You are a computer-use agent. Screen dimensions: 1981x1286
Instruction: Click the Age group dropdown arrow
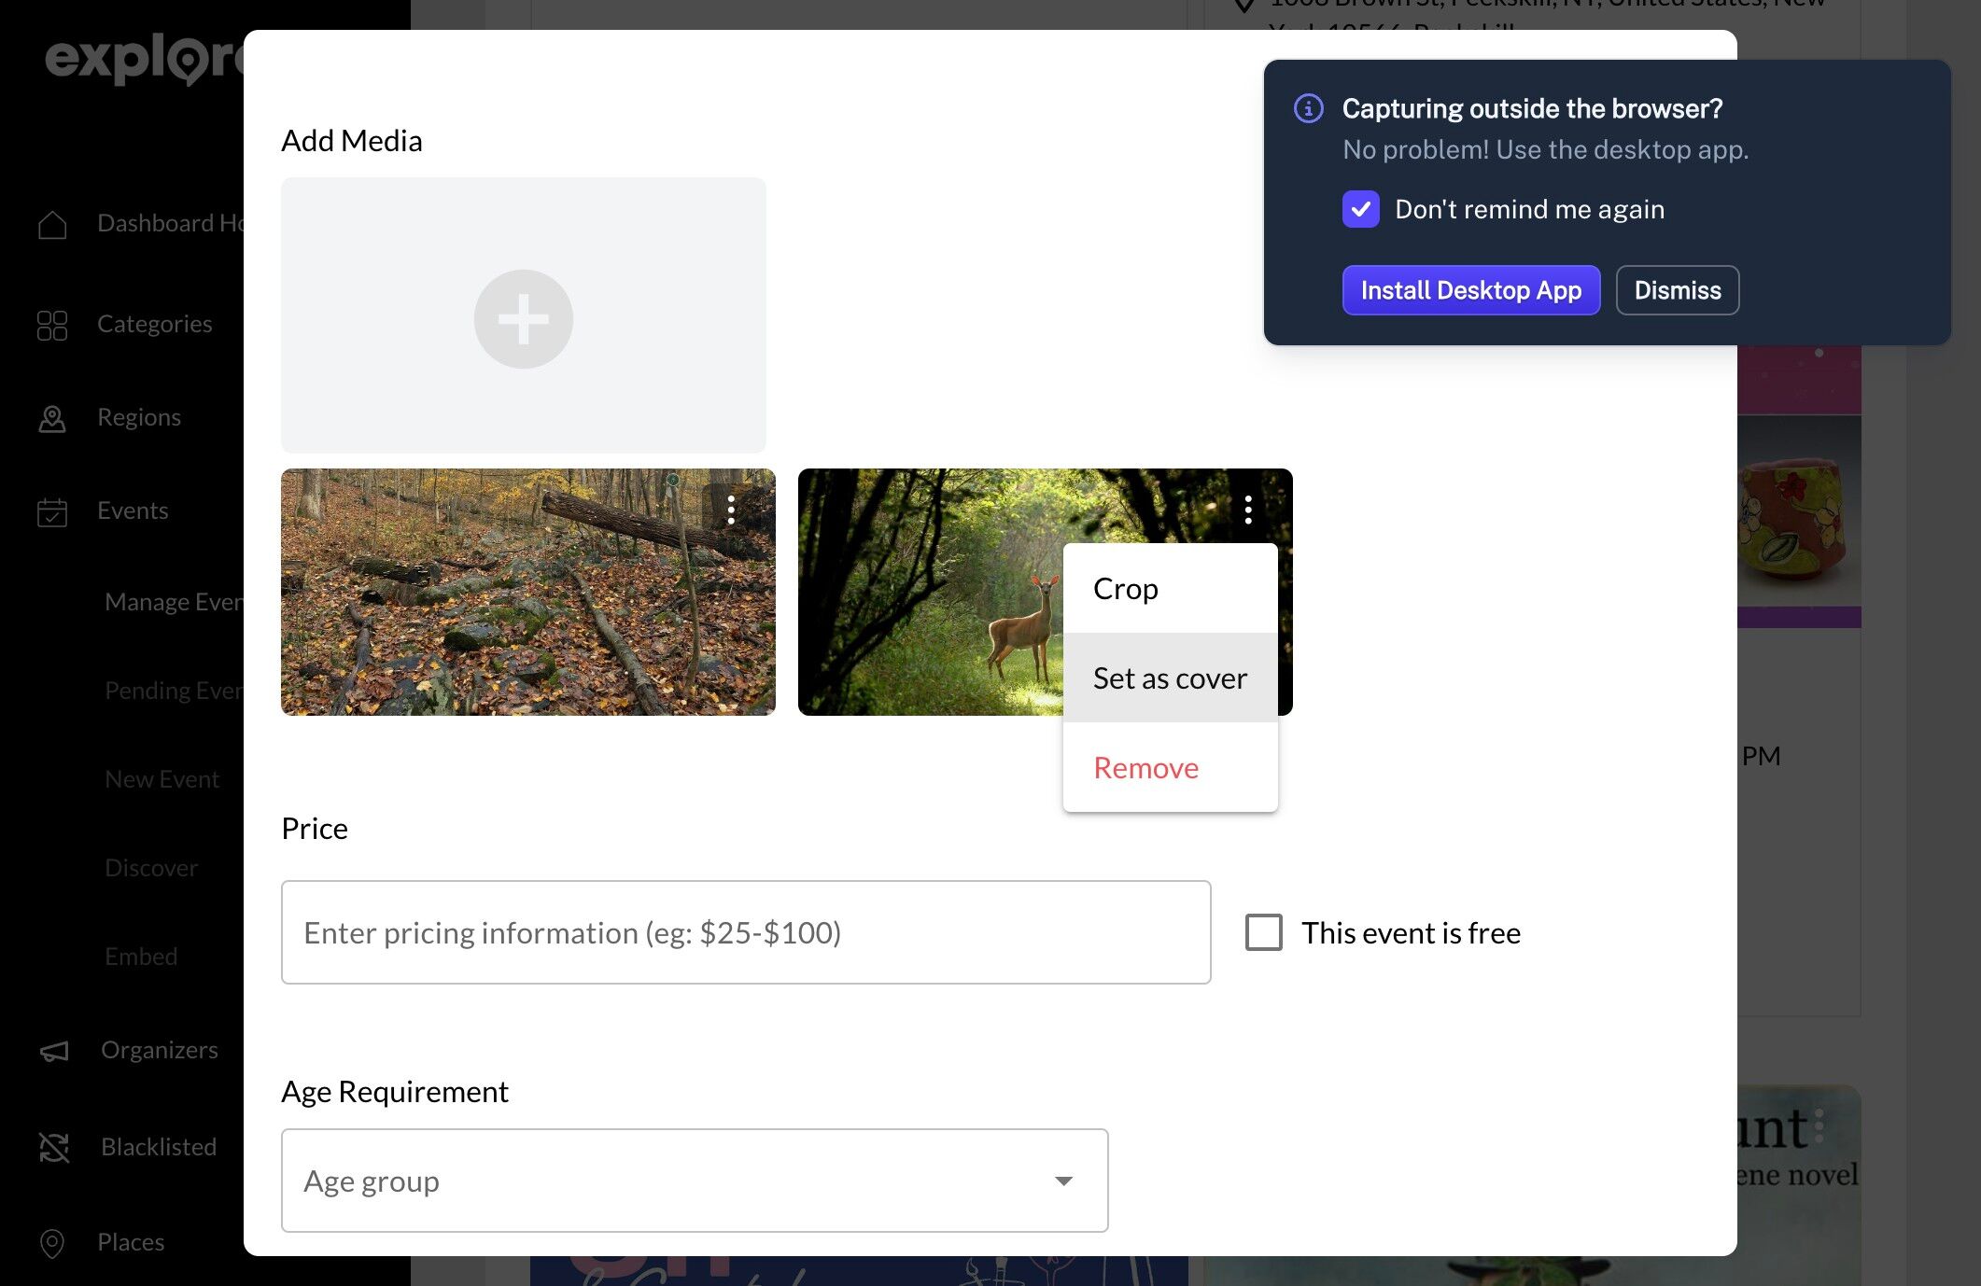coord(1063,1181)
